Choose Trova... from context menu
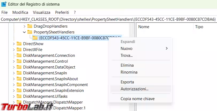 (141, 55)
